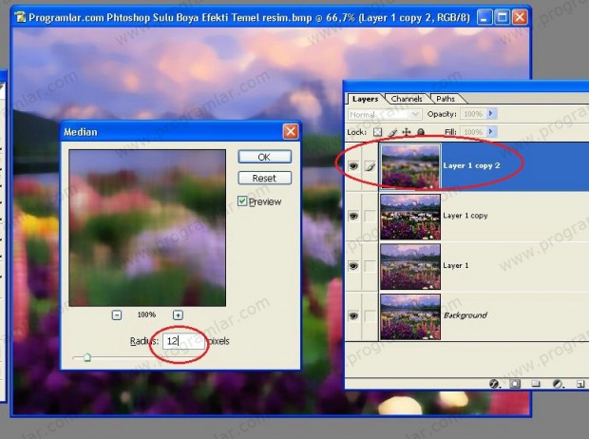Open the Normal blending mode dropdown

385,114
